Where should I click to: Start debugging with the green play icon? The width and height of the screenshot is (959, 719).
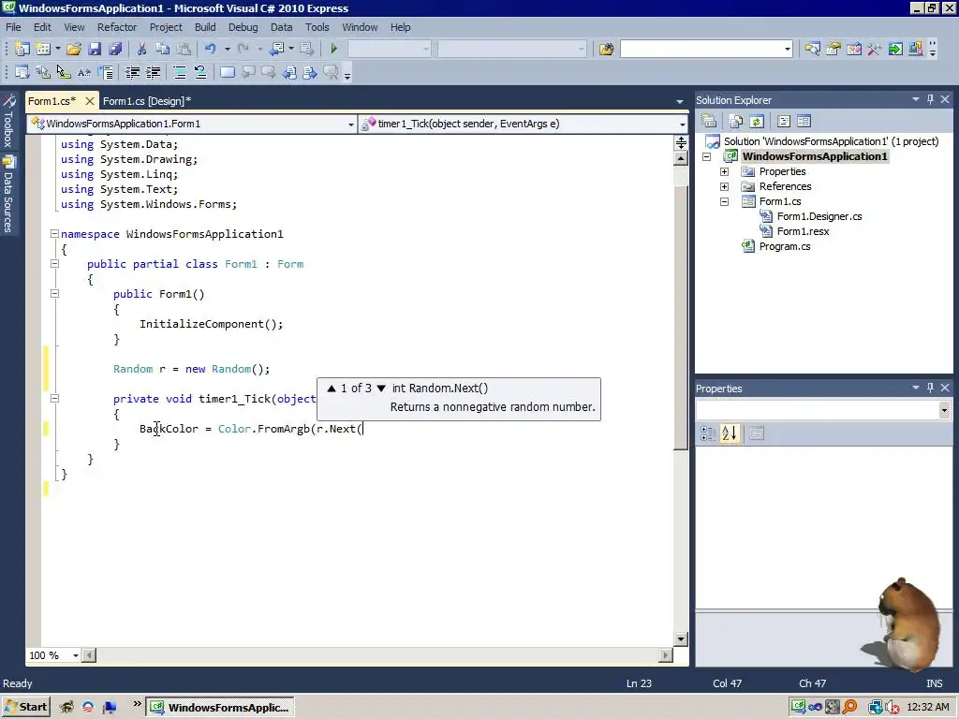[x=334, y=49]
